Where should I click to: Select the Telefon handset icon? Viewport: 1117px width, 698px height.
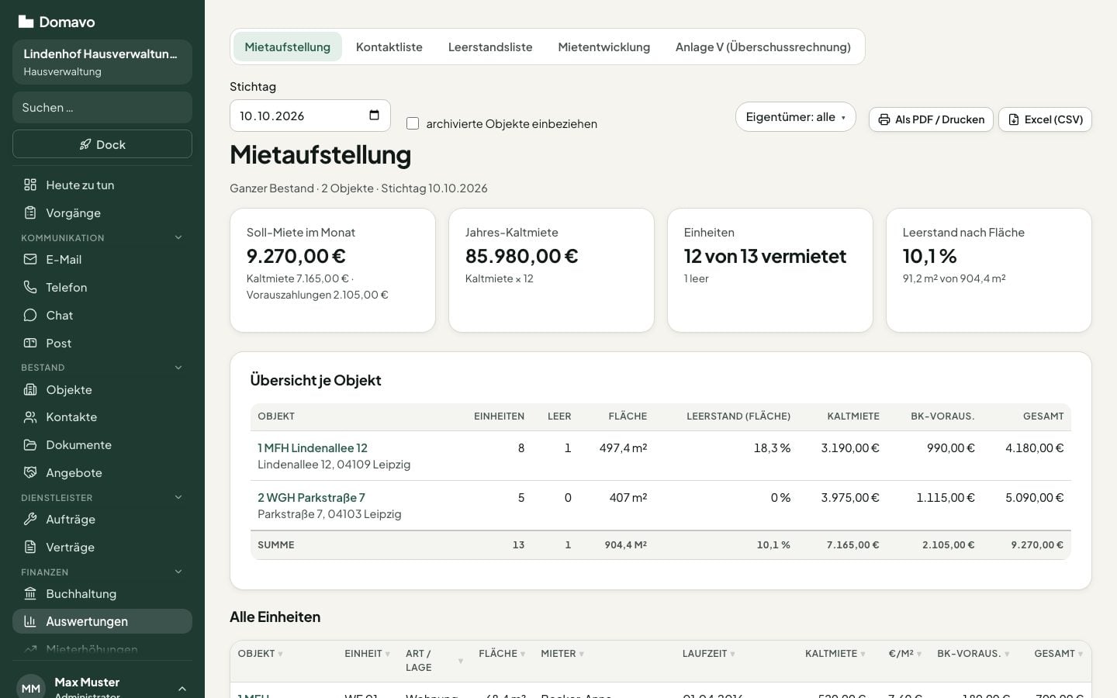(x=30, y=287)
